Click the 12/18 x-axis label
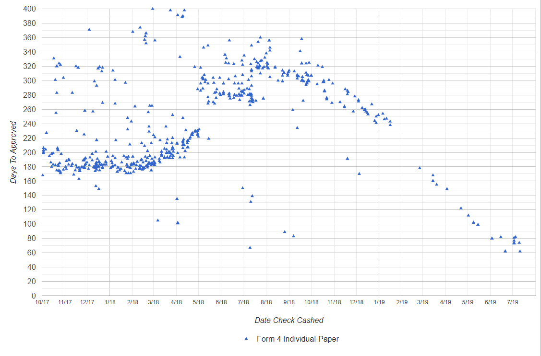The height and width of the screenshot is (356, 541). (x=356, y=302)
